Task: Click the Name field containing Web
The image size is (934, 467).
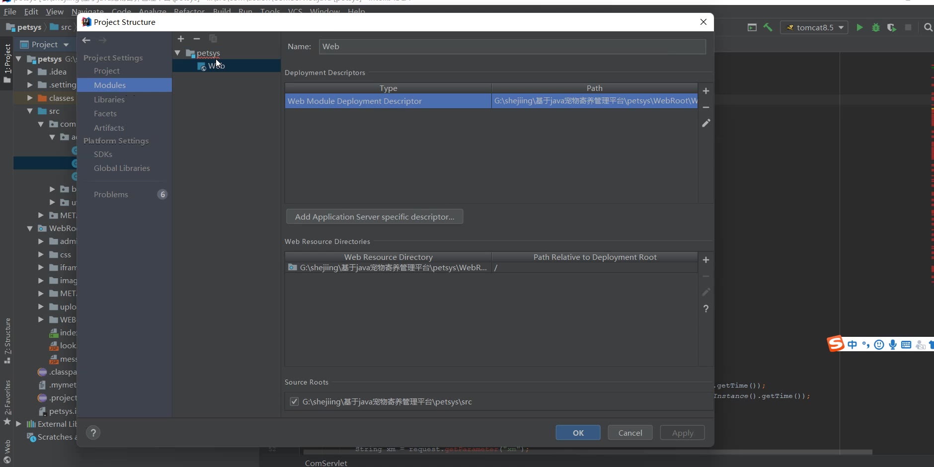Action: (x=512, y=47)
